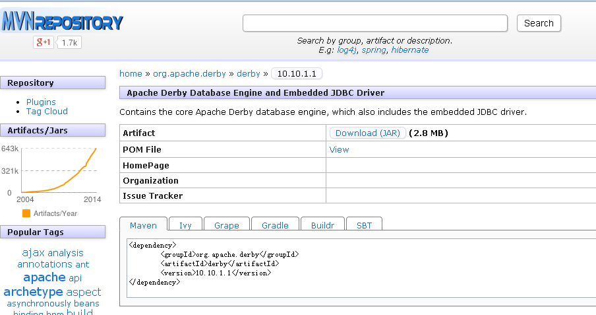Click the Issue Tracker table row label
The height and width of the screenshot is (315, 596).
(x=153, y=195)
